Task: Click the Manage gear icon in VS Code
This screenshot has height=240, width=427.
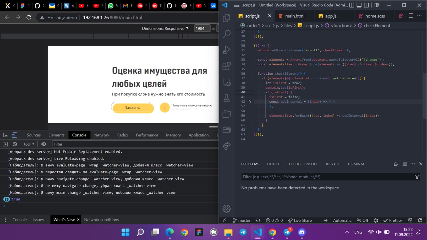Action: [227, 209]
